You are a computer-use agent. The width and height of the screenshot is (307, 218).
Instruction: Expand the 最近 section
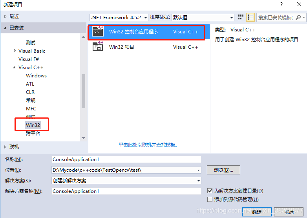tap(5, 16)
